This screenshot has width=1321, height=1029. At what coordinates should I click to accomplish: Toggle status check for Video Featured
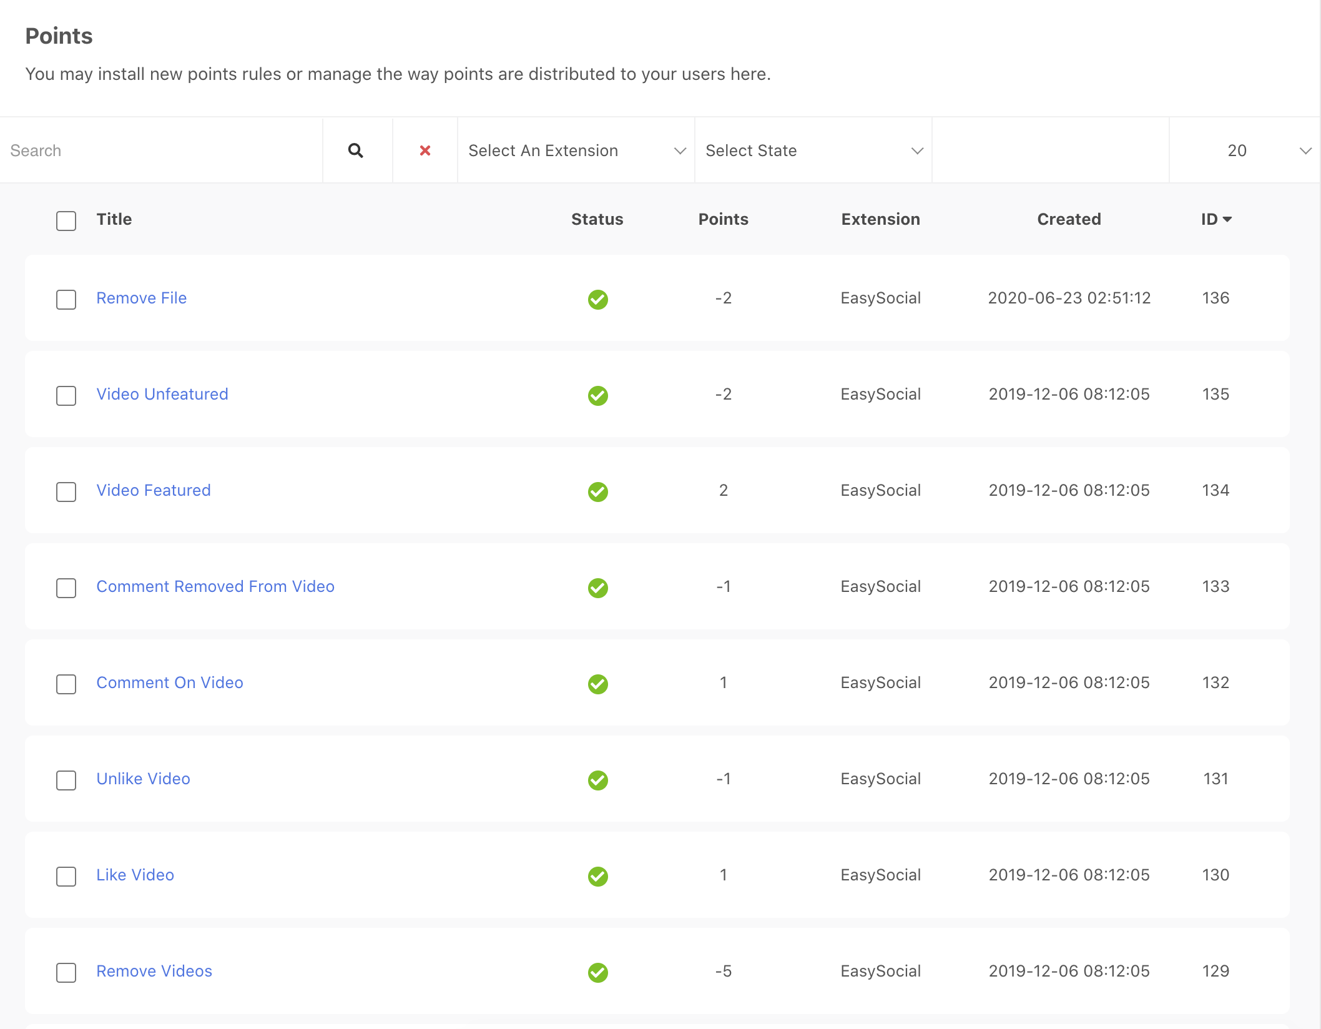coord(598,491)
